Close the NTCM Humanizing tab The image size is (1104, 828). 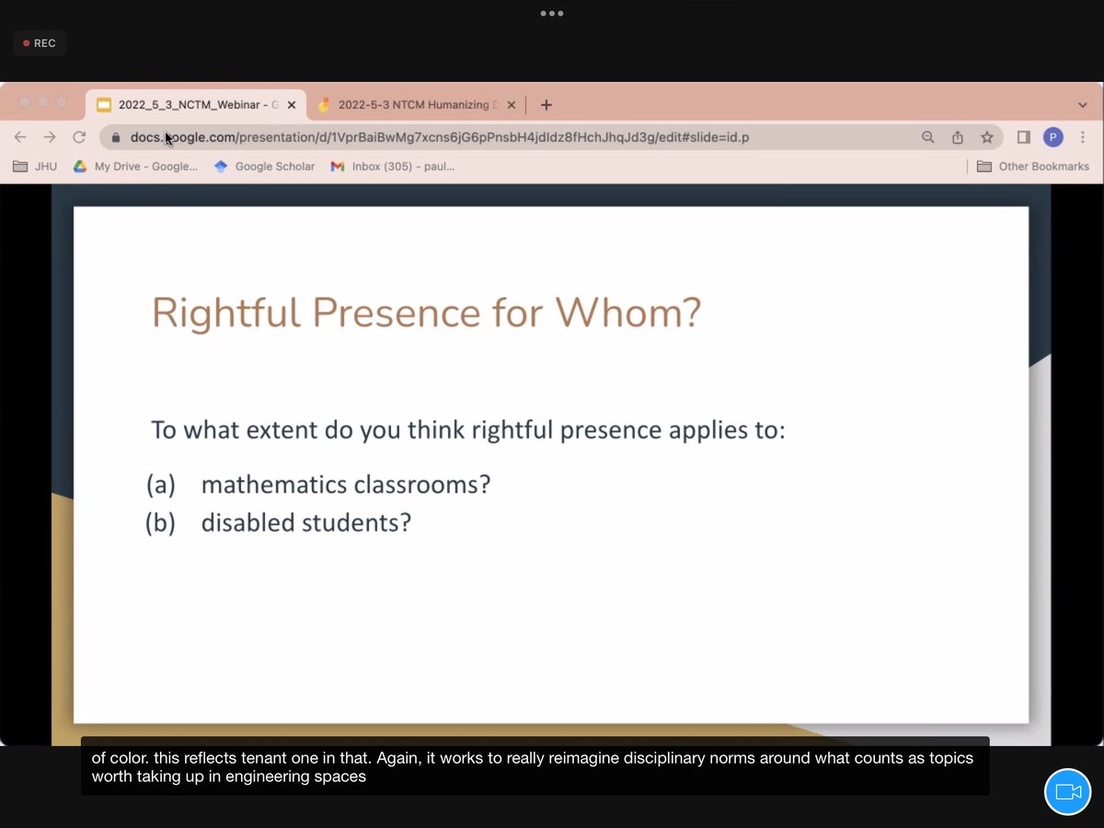[x=512, y=105]
